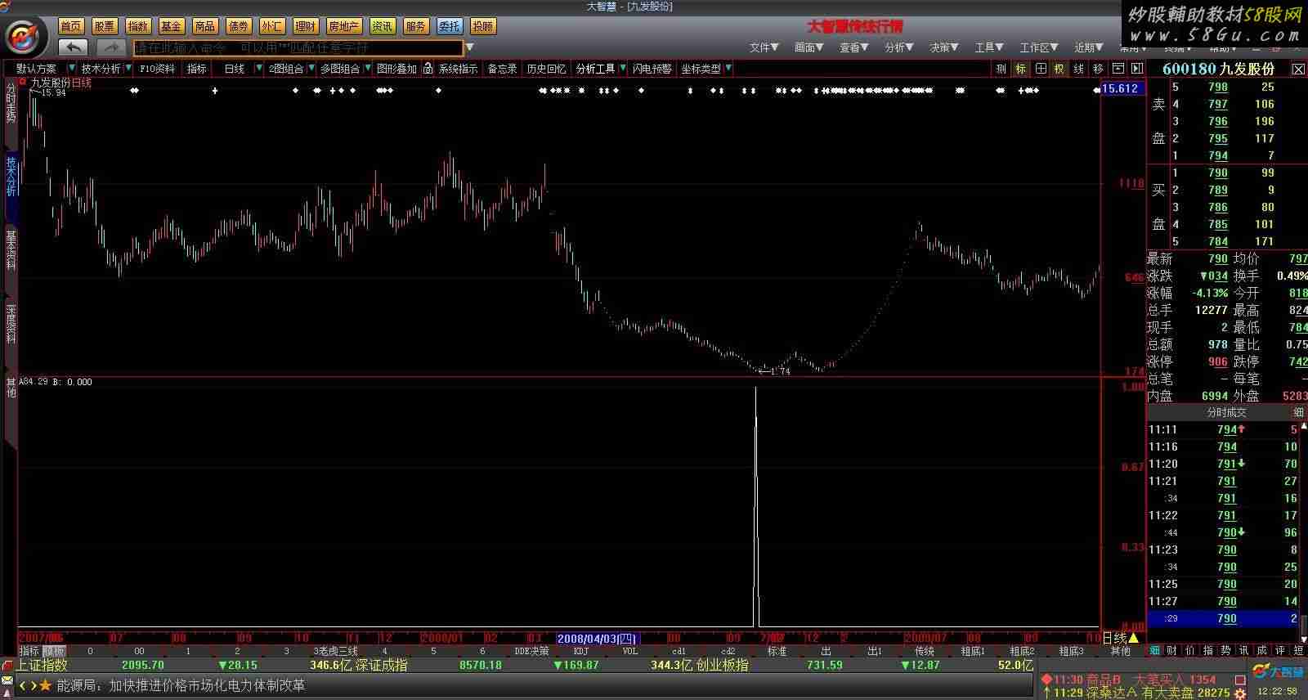Toggle the 标 marker icon
Viewport: 1308px width, 700px height.
pyautogui.click(x=1020, y=69)
